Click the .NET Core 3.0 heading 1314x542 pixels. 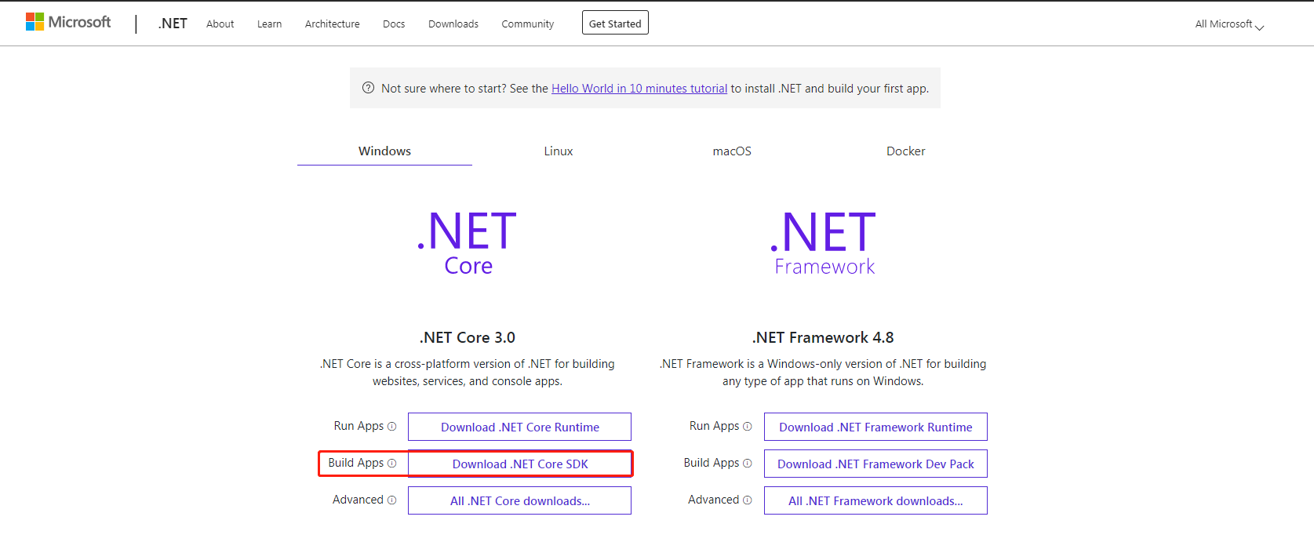click(468, 337)
